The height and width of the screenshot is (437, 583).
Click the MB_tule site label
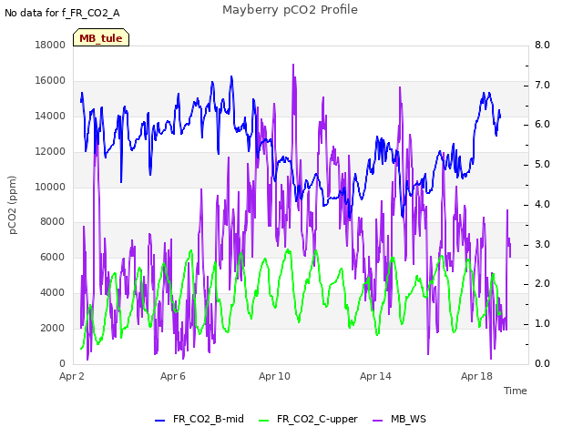point(101,38)
